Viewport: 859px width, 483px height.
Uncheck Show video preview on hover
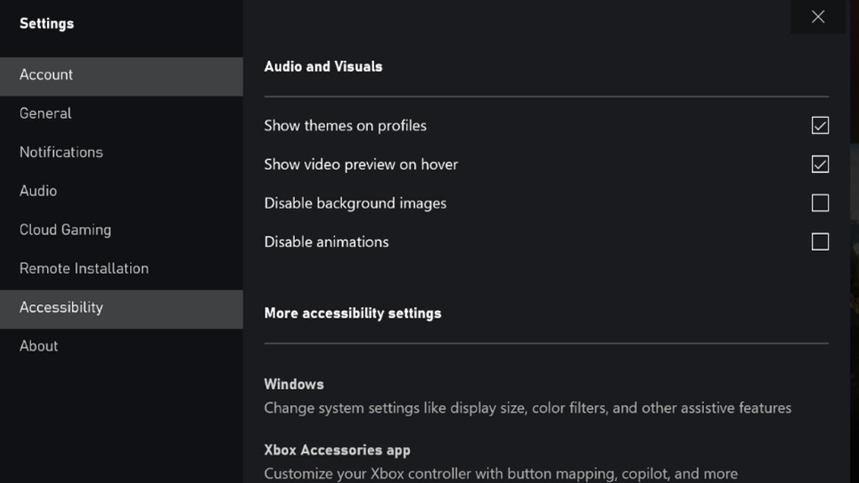coord(820,164)
